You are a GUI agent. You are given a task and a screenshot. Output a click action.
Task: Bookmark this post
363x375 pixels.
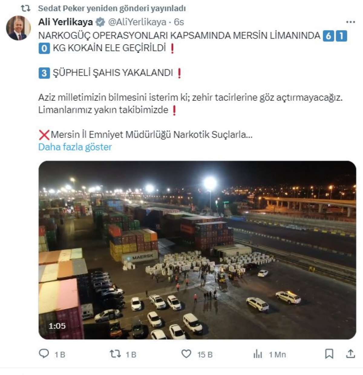(329, 354)
